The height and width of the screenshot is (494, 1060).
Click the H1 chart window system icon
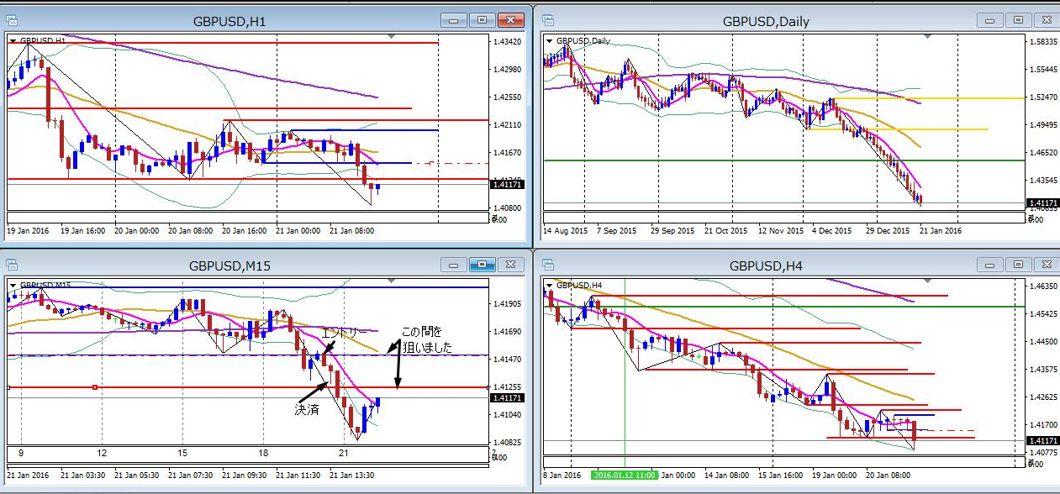pyautogui.click(x=12, y=20)
